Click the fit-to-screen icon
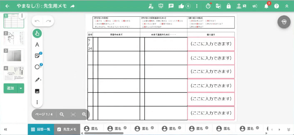Image resolution: width=294 pixels, height=135 pixels. click(x=73, y=115)
